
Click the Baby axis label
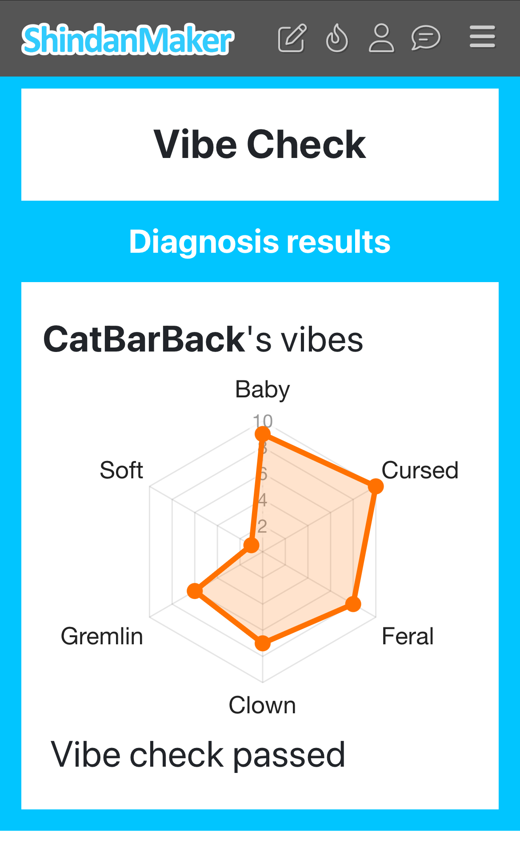262,390
